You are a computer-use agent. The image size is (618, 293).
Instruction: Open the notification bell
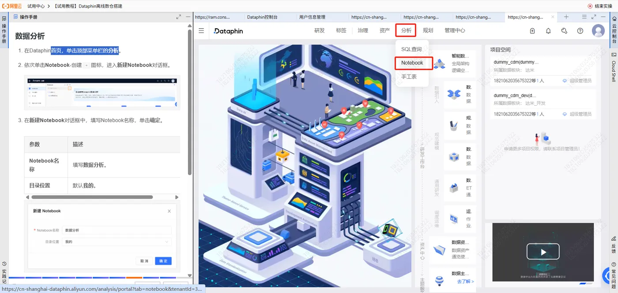548,31
